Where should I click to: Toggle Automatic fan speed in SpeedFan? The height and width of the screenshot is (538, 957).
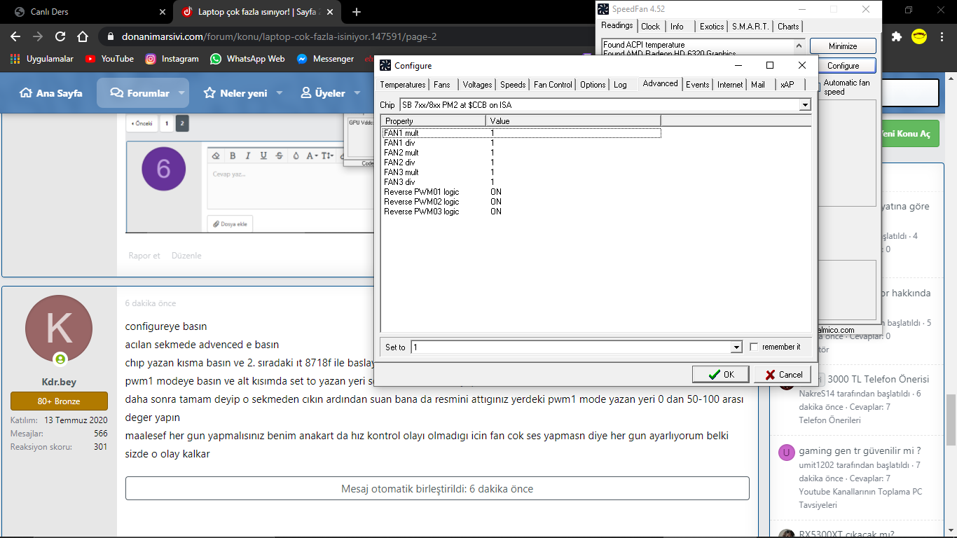click(x=818, y=87)
